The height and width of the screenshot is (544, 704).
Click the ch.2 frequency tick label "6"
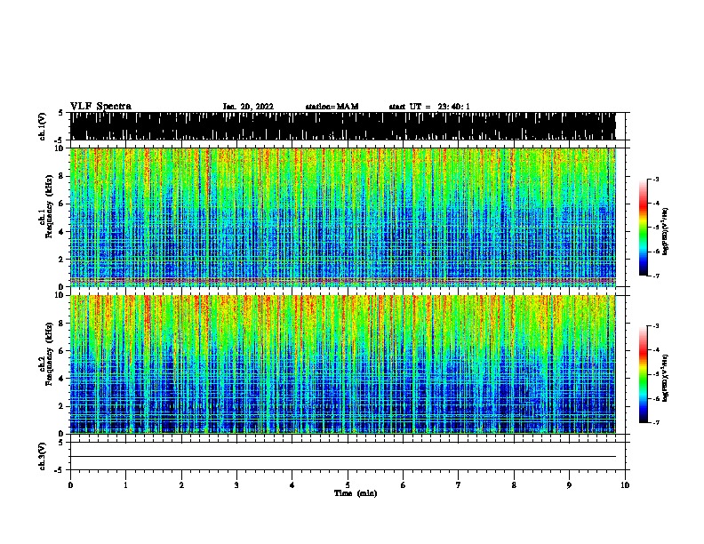(62, 350)
